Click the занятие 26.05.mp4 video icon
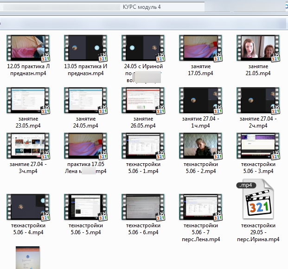Viewport: 288px width, 269px height. [x=143, y=101]
